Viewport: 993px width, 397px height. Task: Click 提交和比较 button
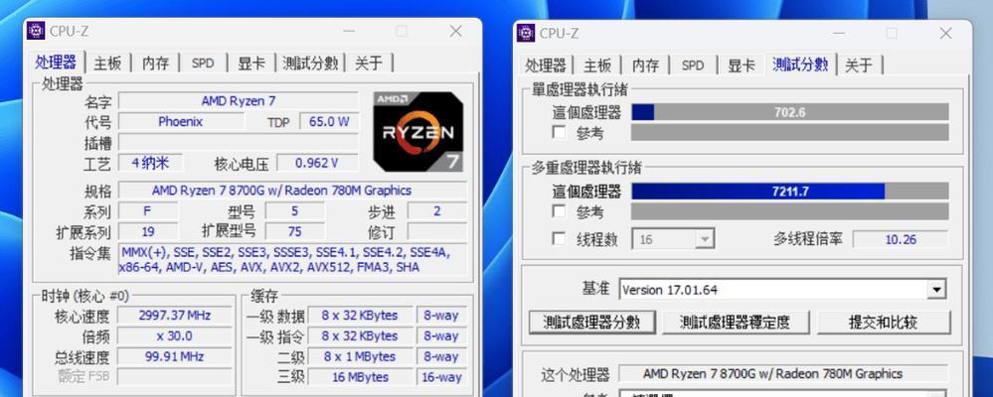click(x=883, y=323)
